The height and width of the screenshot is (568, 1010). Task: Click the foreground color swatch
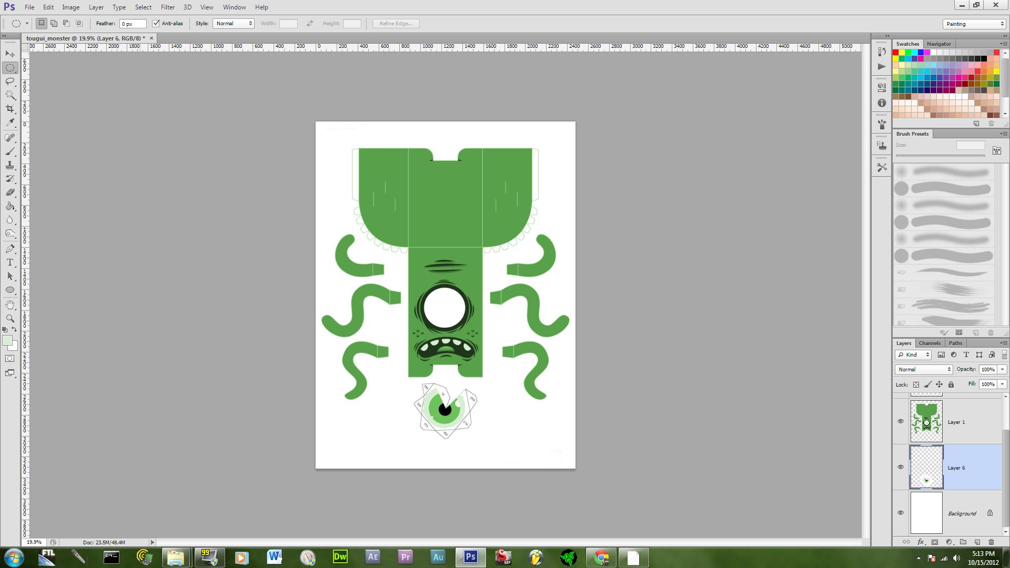(x=7, y=341)
